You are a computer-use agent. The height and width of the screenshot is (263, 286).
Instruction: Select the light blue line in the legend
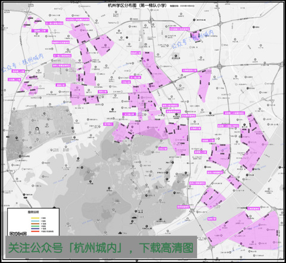pos(35,221)
